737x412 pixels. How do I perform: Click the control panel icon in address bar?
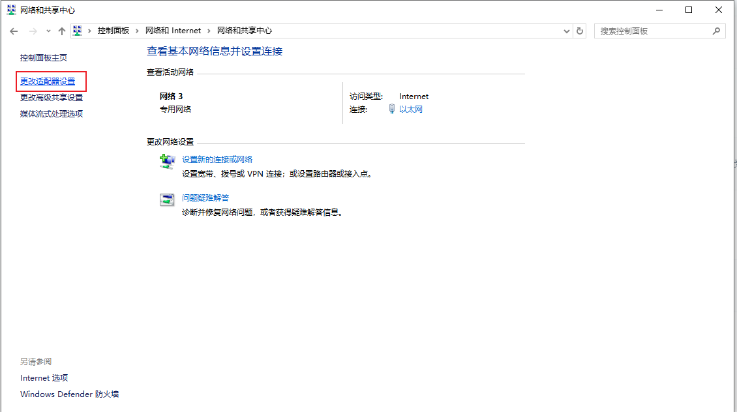(78, 31)
